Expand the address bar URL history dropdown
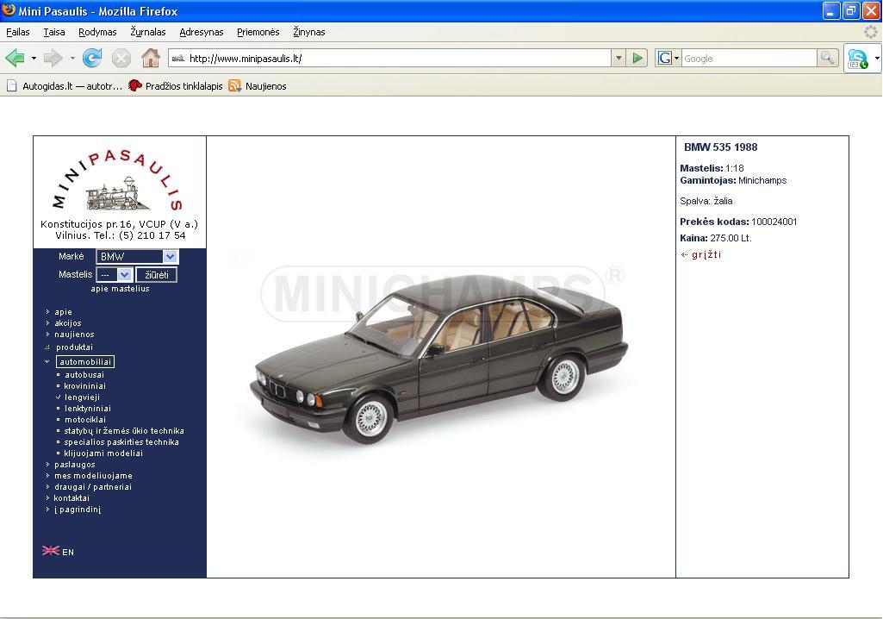883x619 pixels. (619, 58)
